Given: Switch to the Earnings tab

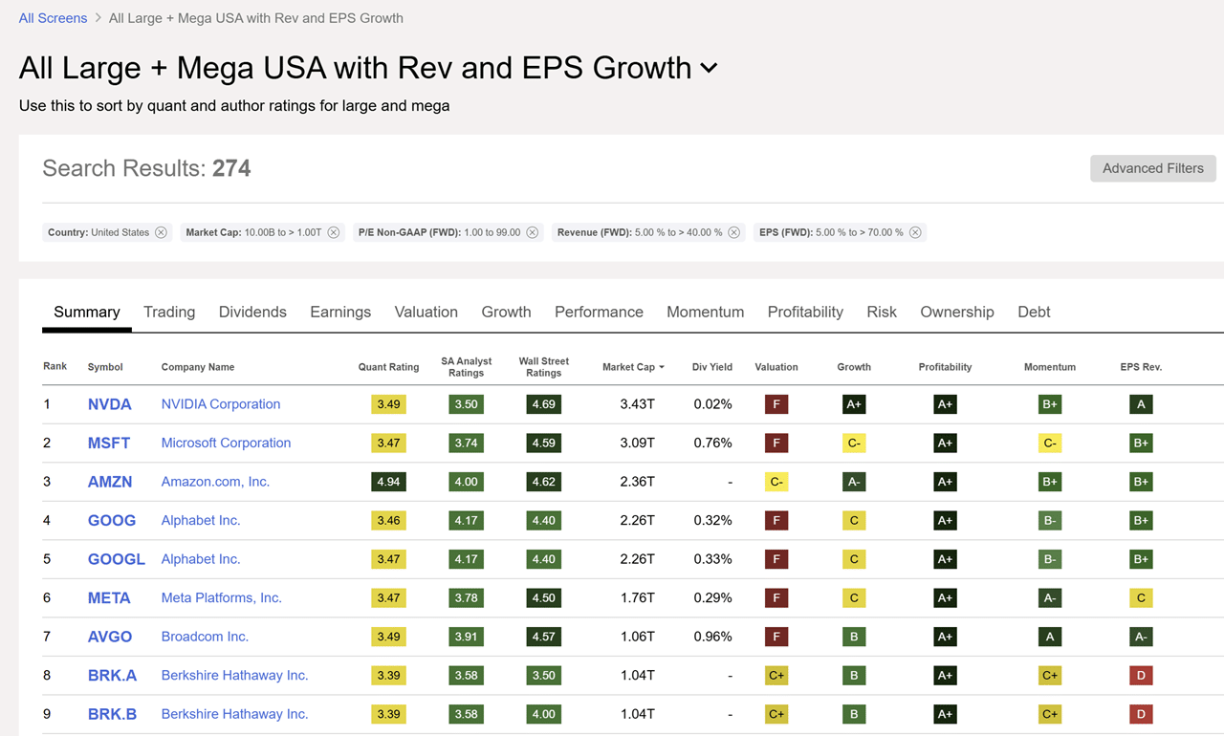Looking at the screenshot, I should tap(340, 312).
